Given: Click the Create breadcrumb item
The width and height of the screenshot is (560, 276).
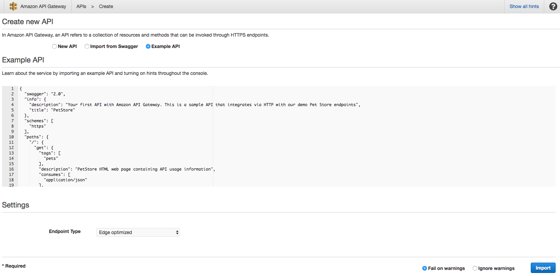Looking at the screenshot, I should click(x=106, y=6).
